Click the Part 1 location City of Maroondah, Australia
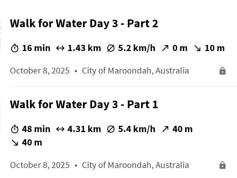 pos(135,165)
